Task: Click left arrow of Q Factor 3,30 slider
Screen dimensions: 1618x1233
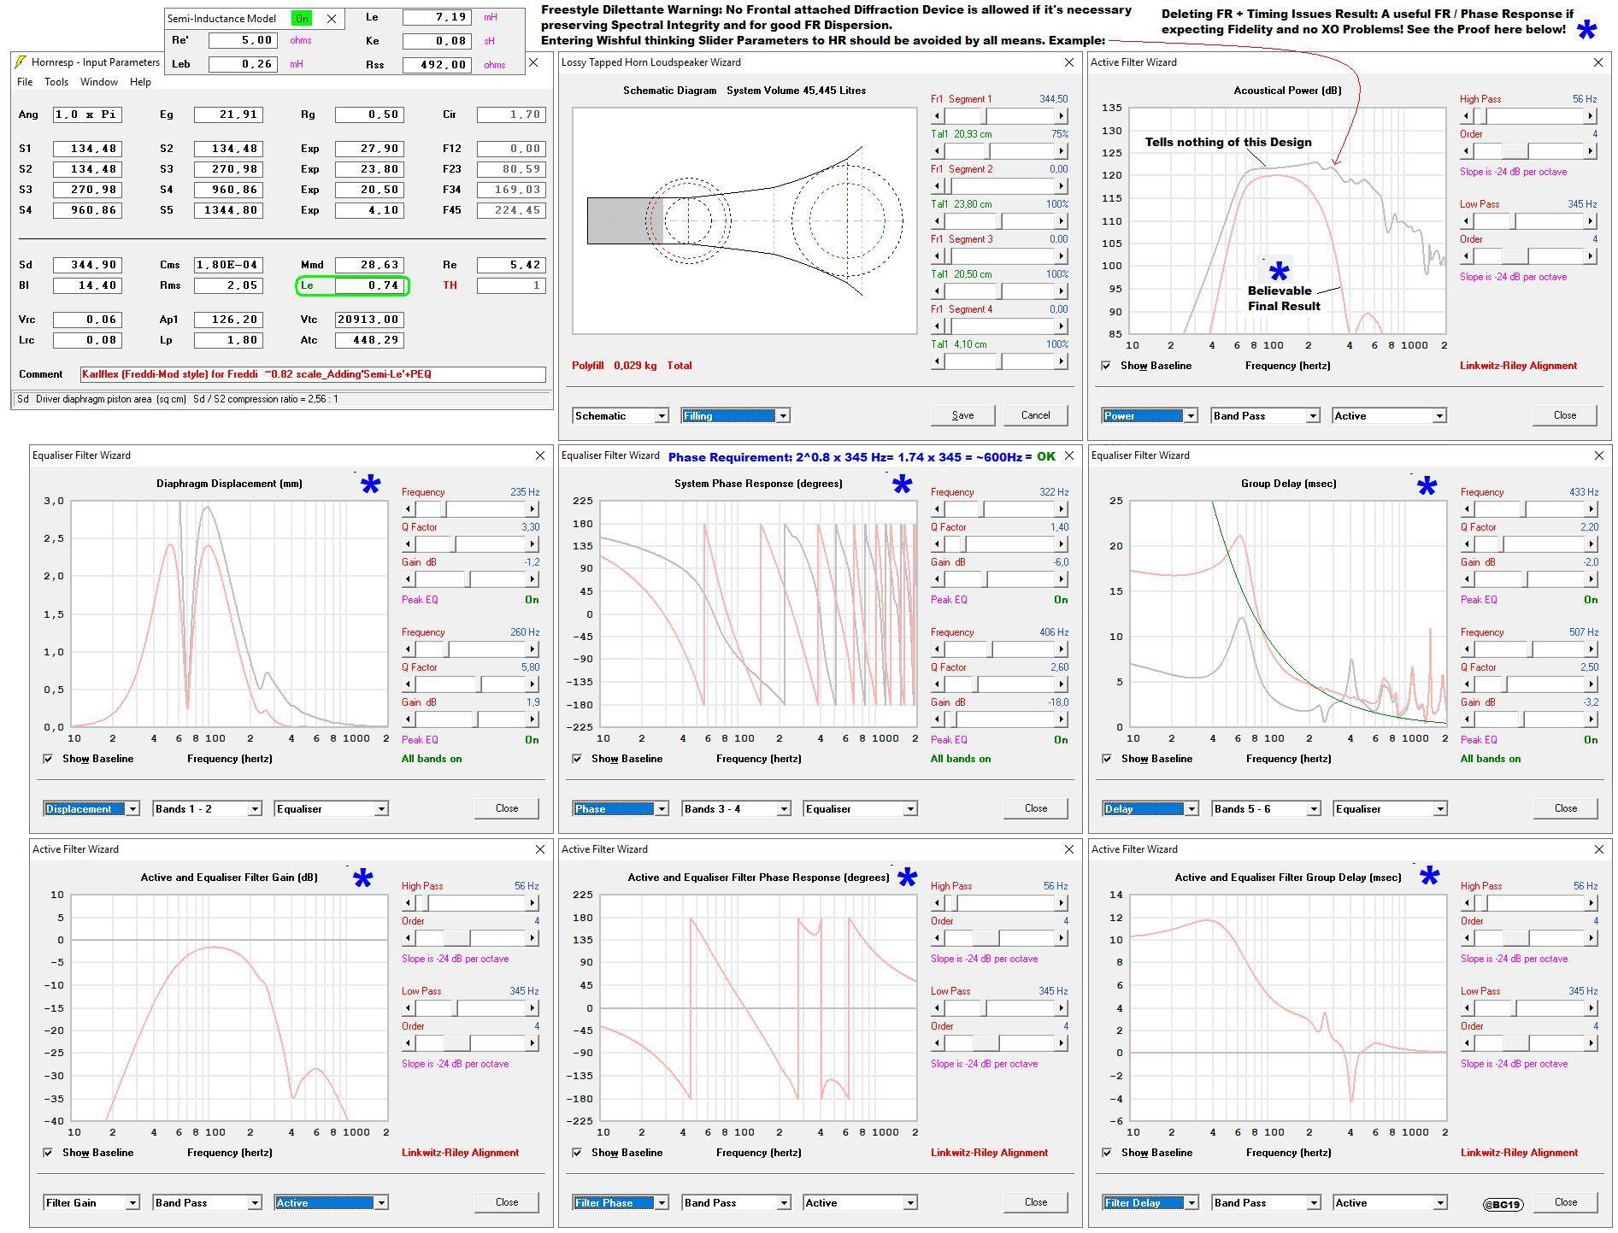Action: (x=408, y=543)
